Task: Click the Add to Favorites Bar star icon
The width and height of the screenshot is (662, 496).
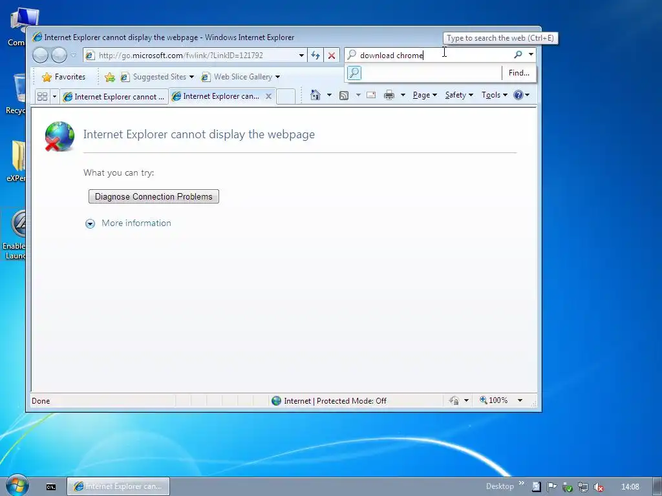Action: tap(110, 77)
